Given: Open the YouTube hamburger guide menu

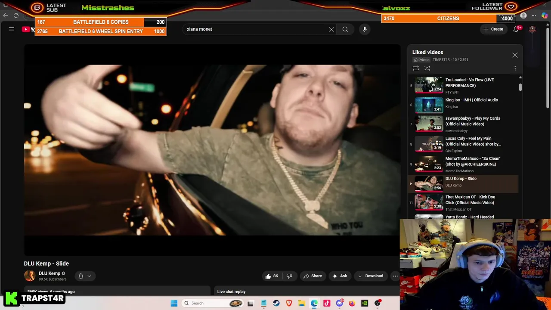Looking at the screenshot, I should coord(12,29).
